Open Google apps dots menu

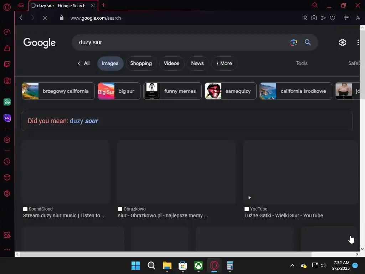tap(358, 42)
